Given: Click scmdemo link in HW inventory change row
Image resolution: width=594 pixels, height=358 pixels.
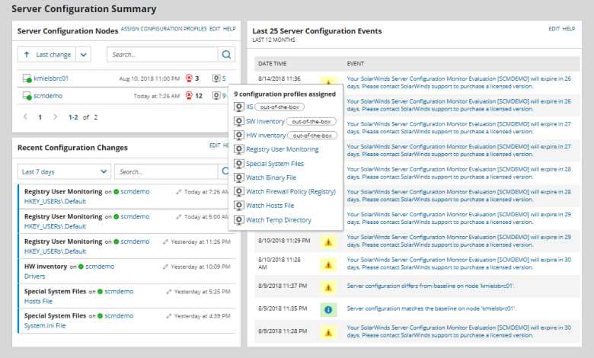Looking at the screenshot, I should point(100,267).
